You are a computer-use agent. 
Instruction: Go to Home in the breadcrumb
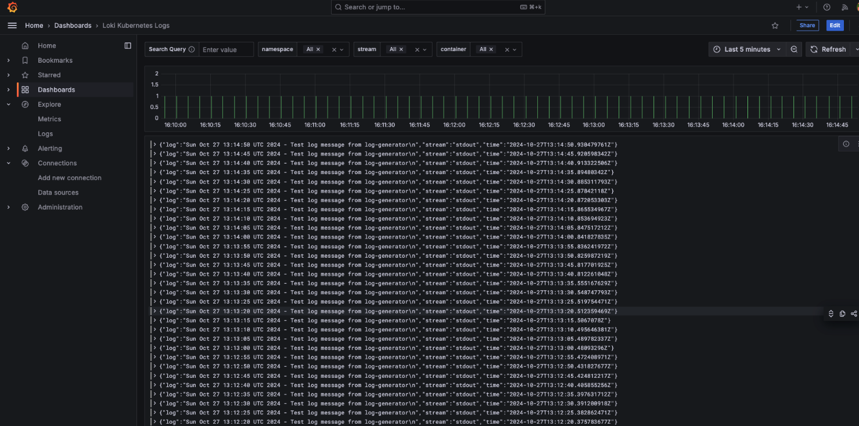(x=34, y=26)
